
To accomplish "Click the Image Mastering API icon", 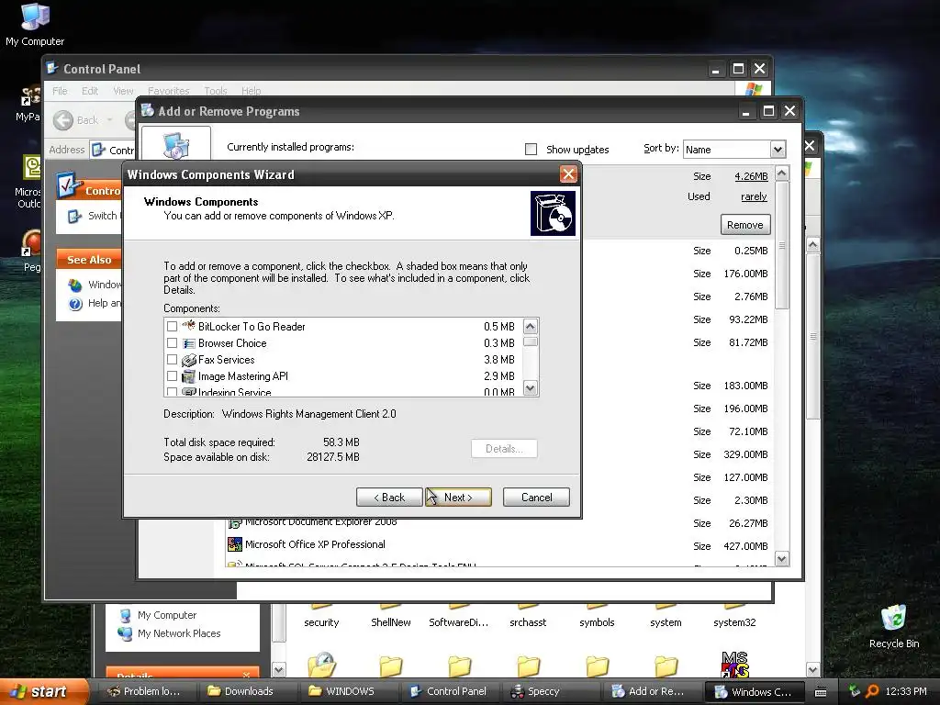I will pos(189,376).
